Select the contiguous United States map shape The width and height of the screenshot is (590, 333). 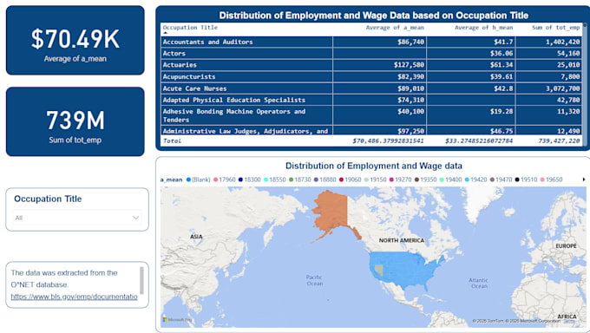[406, 269]
